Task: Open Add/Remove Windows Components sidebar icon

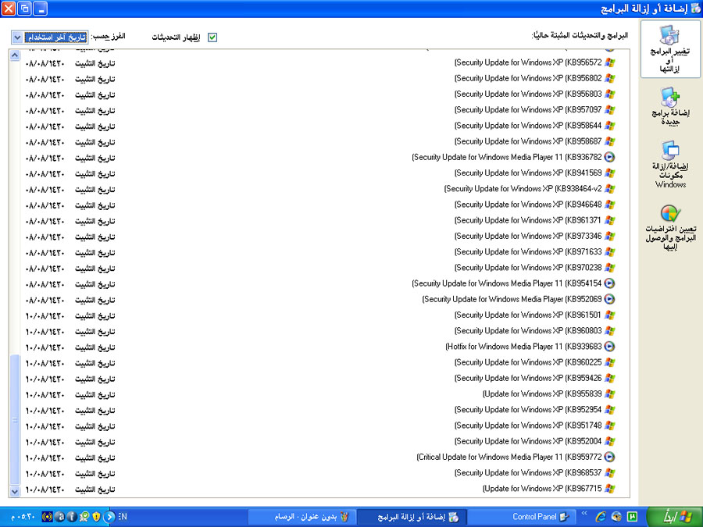Action: pyautogui.click(x=670, y=164)
